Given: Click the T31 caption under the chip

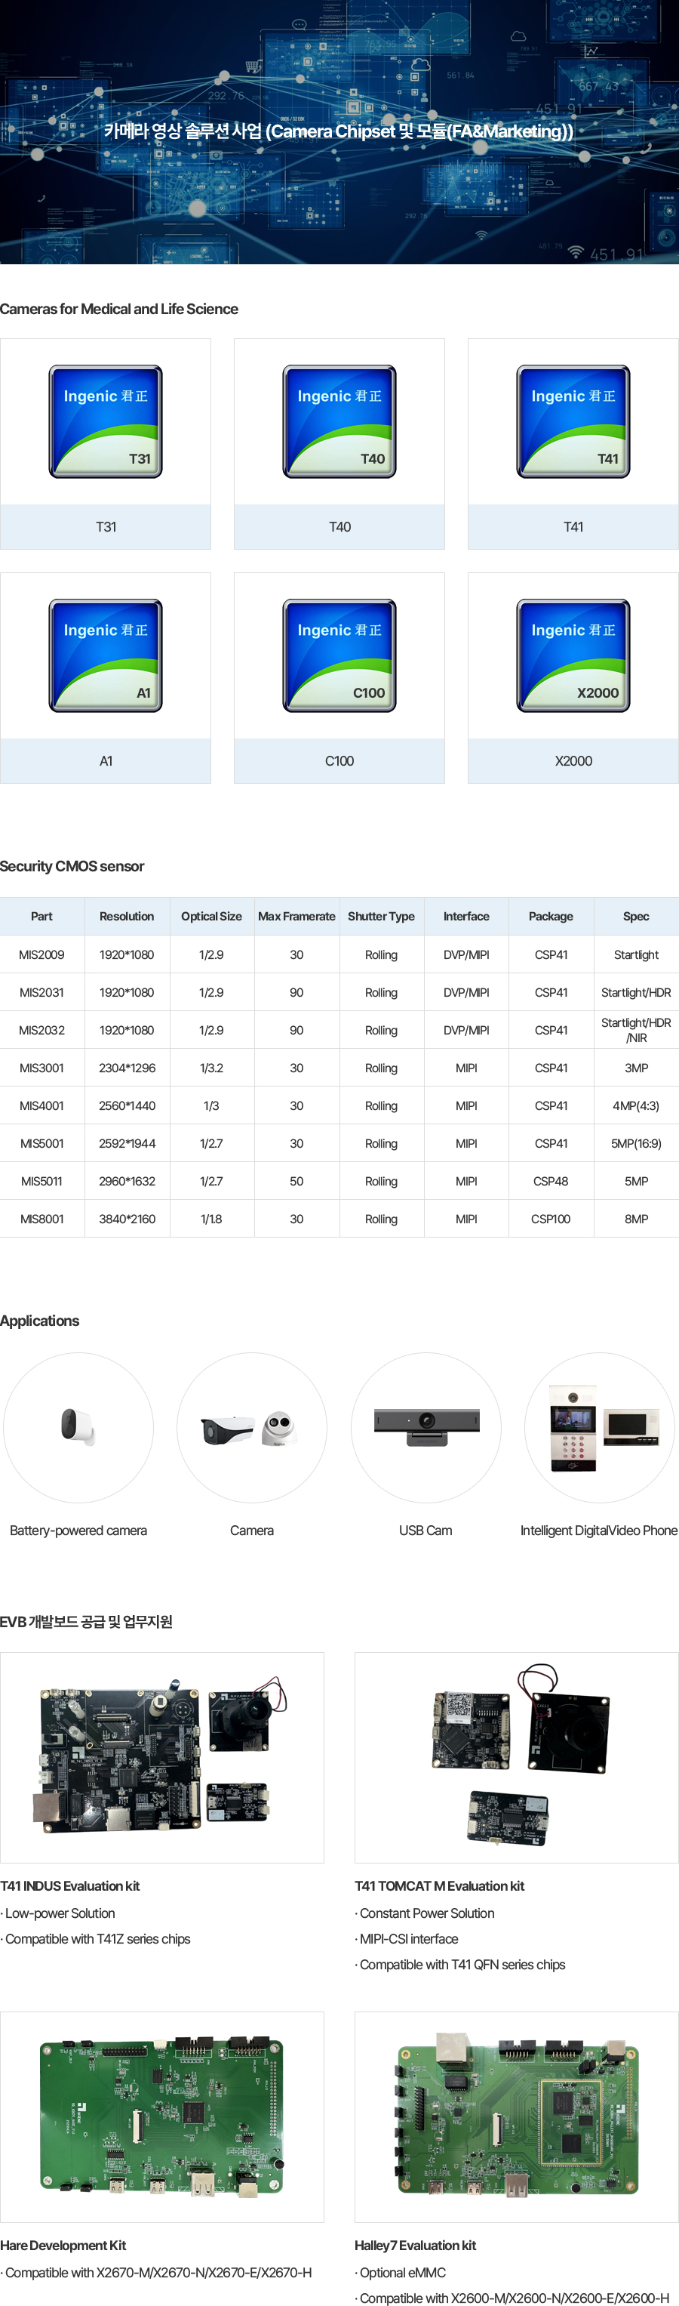Looking at the screenshot, I should tap(106, 527).
